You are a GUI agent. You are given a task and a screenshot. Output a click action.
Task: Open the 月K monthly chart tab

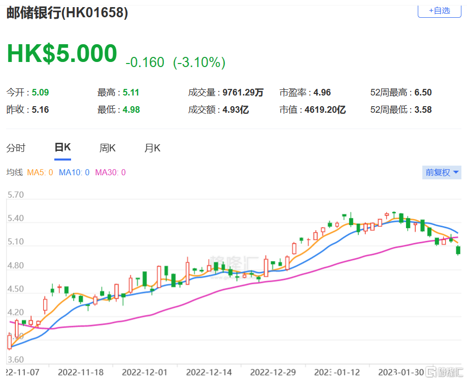pyautogui.click(x=152, y=148)
